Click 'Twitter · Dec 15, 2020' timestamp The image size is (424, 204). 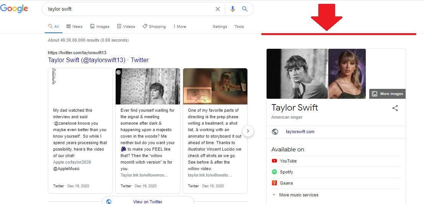point(206,186)
